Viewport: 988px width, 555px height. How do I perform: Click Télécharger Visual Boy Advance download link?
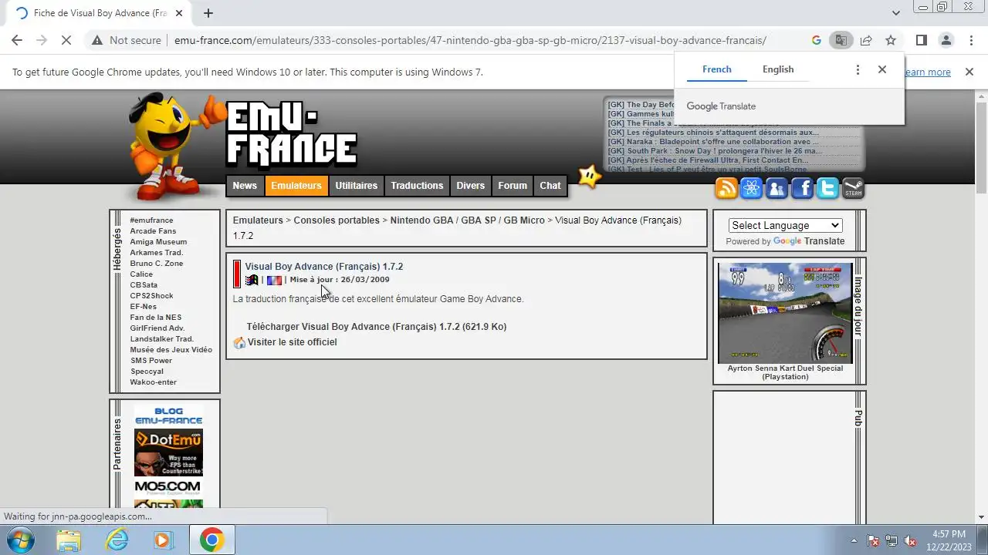point(377,327)
